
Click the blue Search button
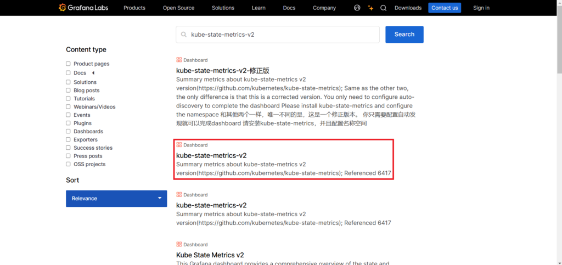[x=404, y=35]
